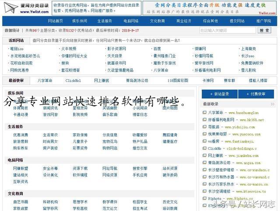This screenshot has width=280, height=211.
Task: Open the 优惠消费 category
Action: point(21,135)
